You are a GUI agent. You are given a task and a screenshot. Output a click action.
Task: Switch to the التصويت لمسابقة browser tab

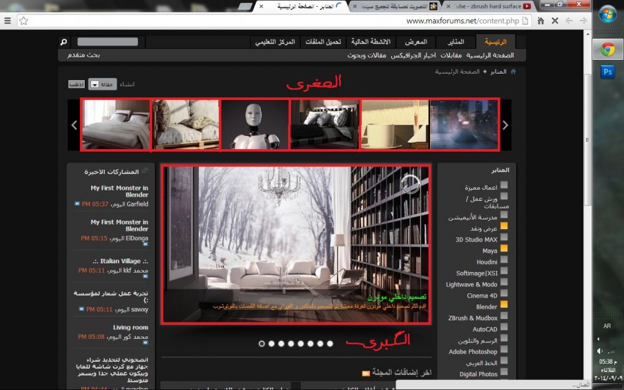(x=395, y=6)
